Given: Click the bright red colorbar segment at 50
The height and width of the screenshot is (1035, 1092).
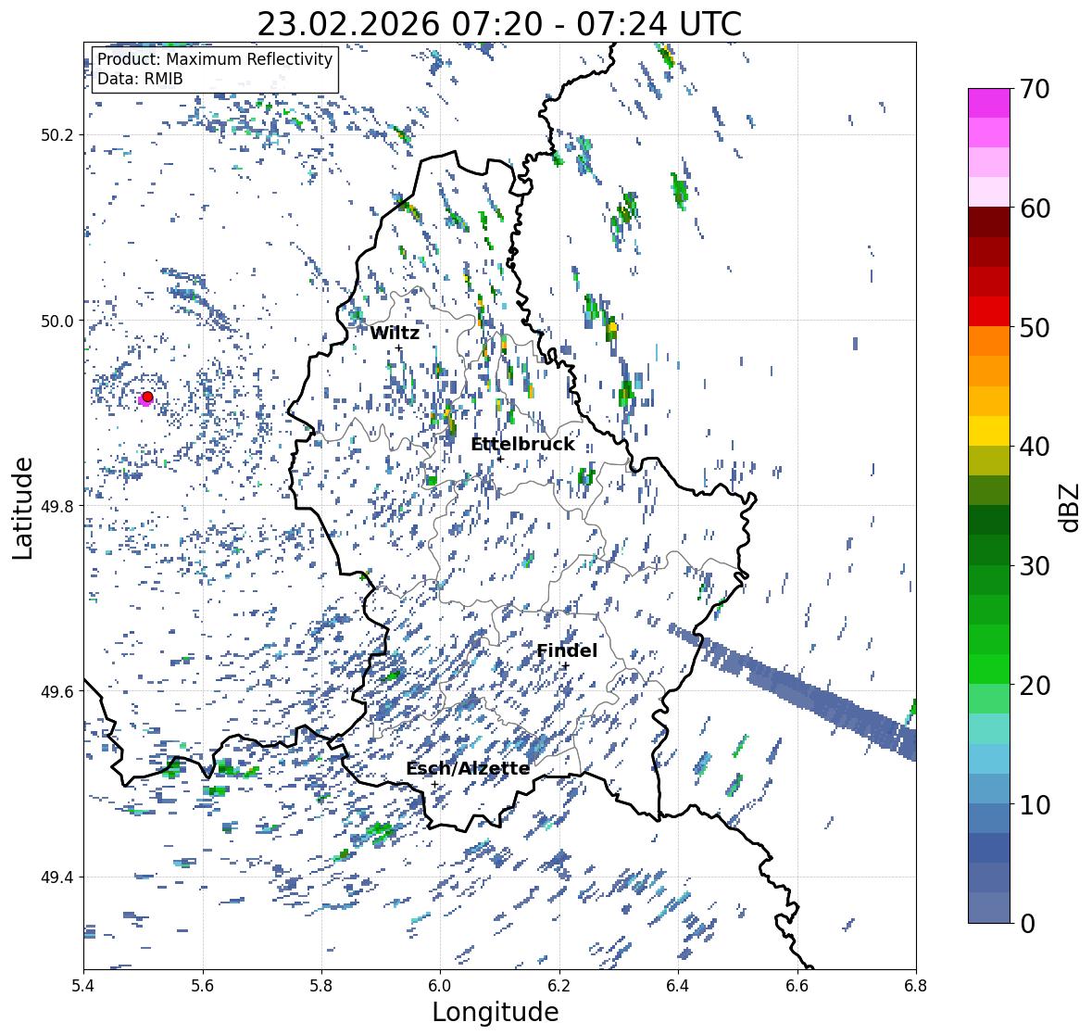Looking at the screenshot, I should [989, 311].
